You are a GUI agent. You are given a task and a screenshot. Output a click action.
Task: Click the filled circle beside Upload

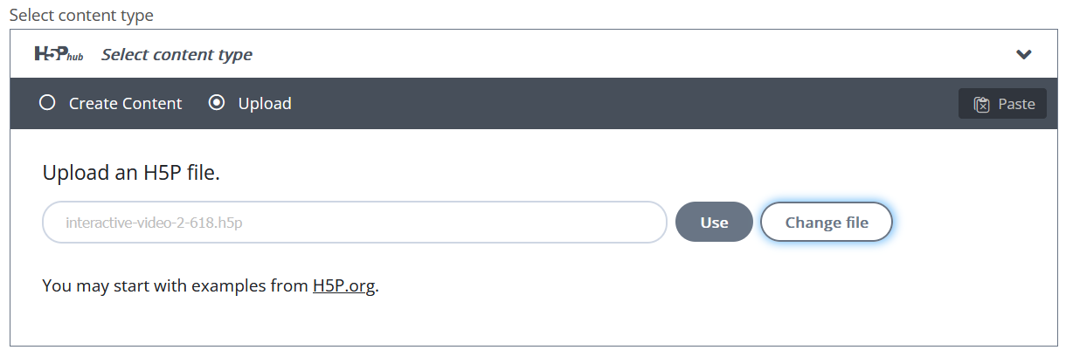216,103
